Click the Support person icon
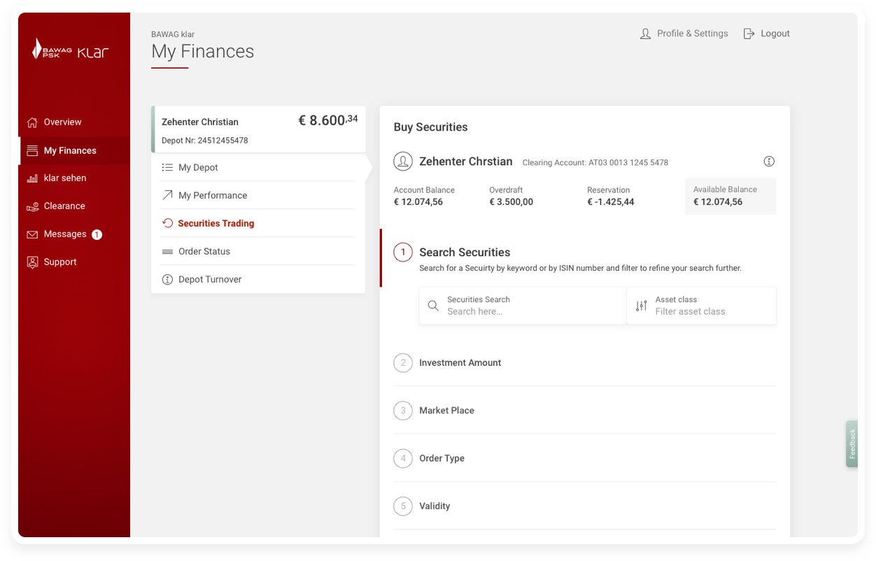The image size is (876, 561). [32, 262]
